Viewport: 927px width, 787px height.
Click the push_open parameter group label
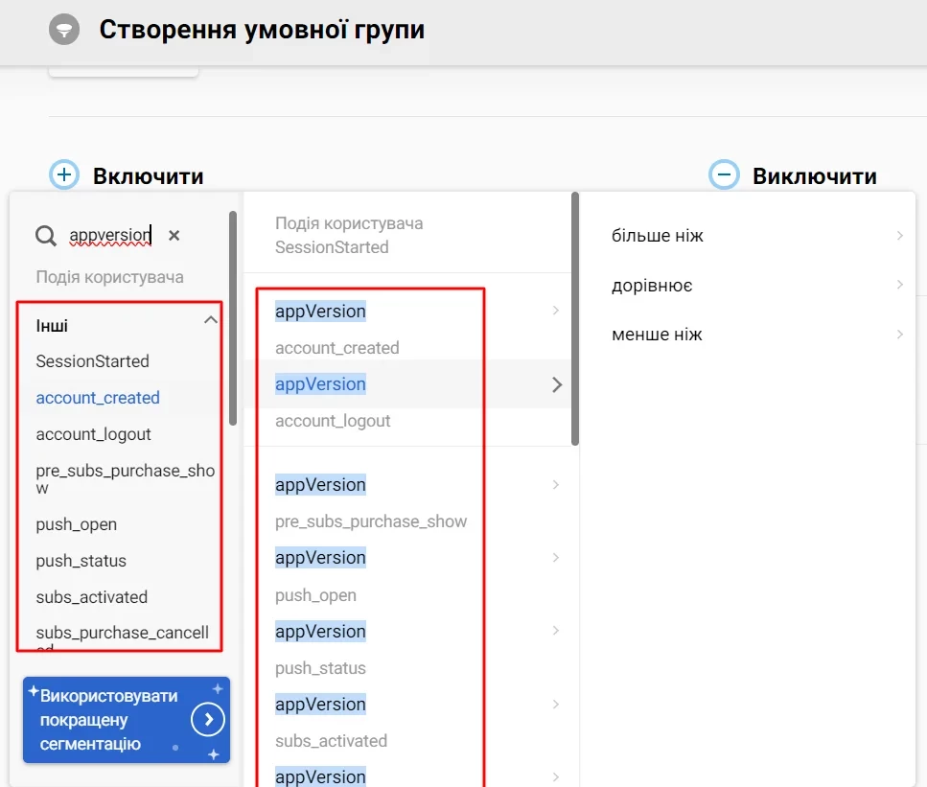click(x=315, y=595)
